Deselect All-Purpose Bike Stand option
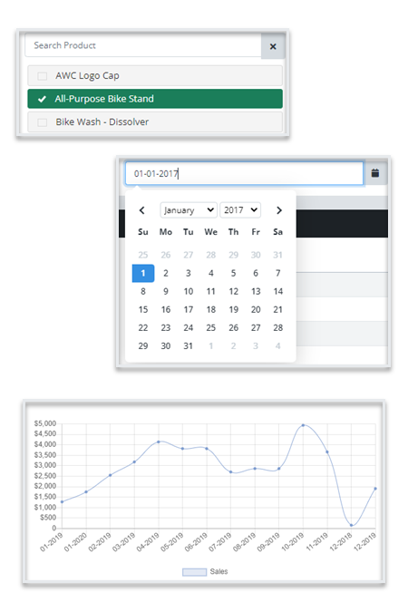The image size is (408, 602). 155,99
